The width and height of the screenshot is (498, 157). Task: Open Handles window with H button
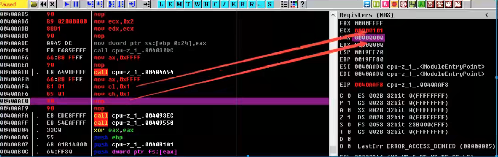point(207,5)
